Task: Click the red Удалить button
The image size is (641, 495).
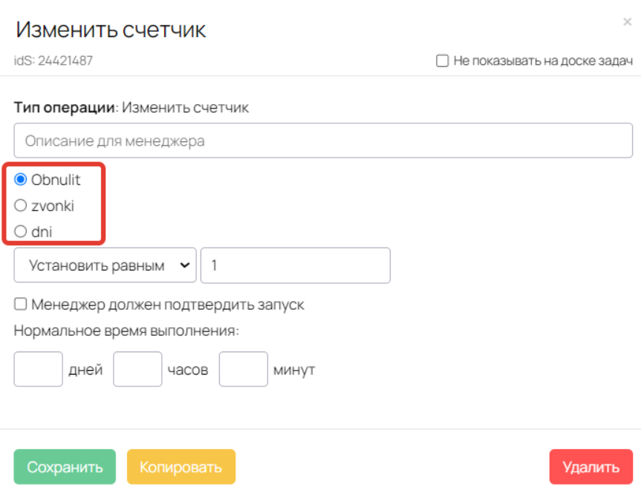Action: click(x=590, y=467)
